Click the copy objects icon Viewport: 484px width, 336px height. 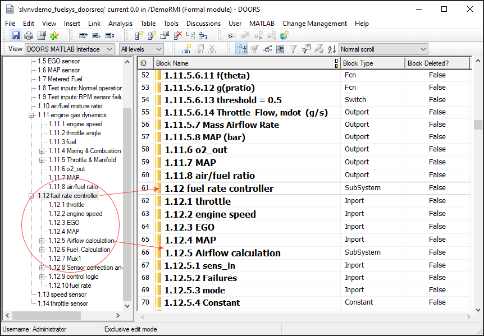[165, 35]
